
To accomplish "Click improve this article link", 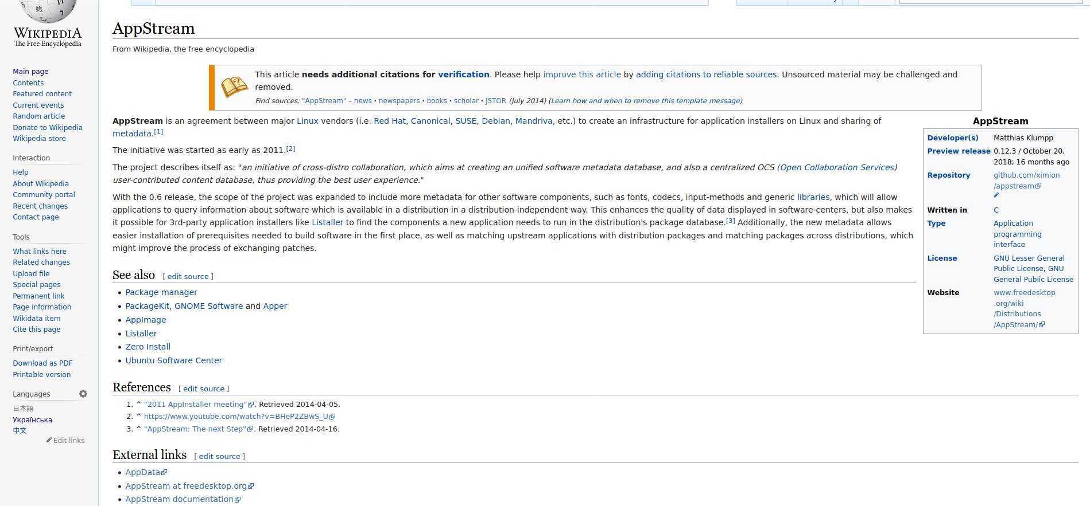I will coord(582,74).
